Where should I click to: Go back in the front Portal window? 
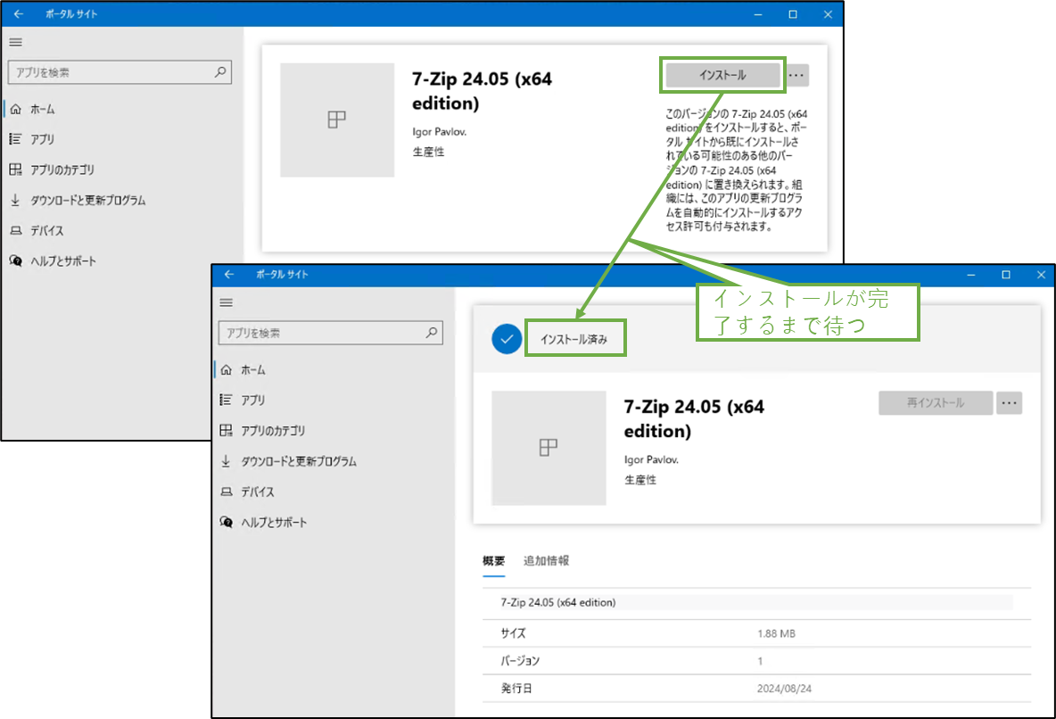(x=229, y=274)
